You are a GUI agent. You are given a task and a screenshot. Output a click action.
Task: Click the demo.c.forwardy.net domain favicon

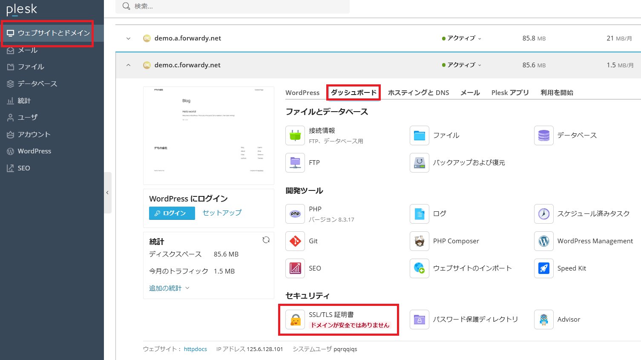[147, 65]
